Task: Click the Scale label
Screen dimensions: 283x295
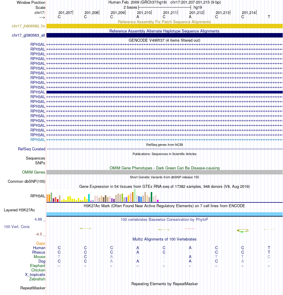Action: tap(40, 7)
